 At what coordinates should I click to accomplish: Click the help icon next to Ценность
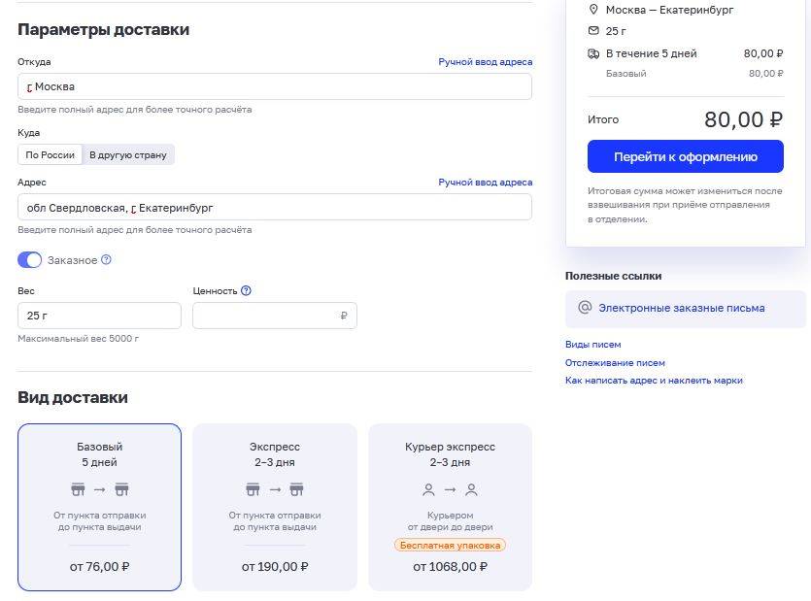point(247,290)
